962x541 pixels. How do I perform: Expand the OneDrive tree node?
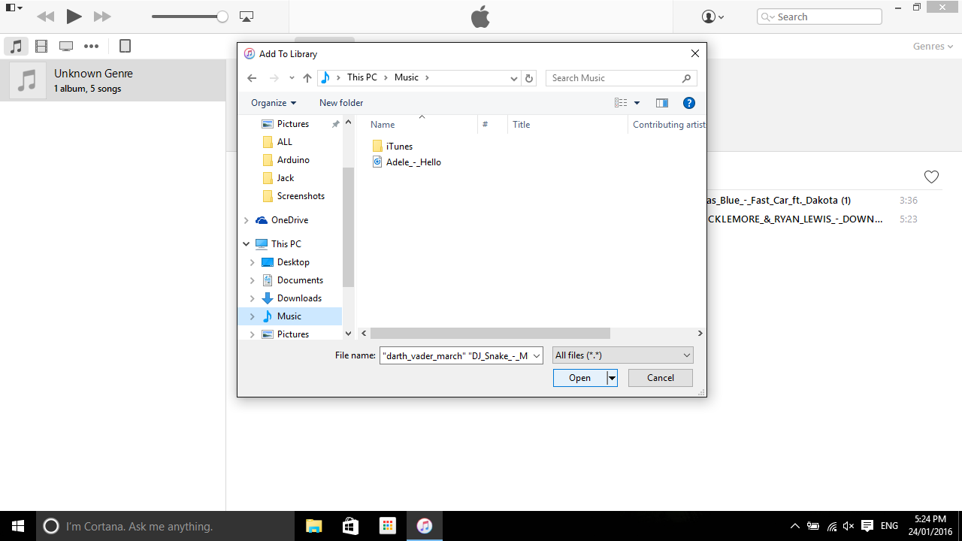point(246,220)
